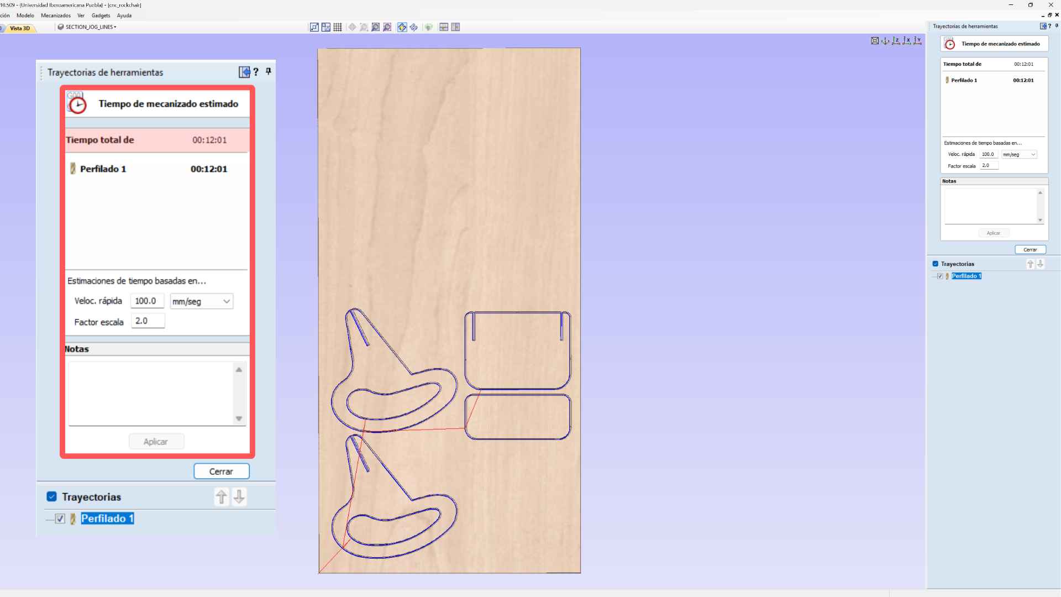This screenshot has height=597, width=1061.
Task: Click the large clock icon in enlarged panel
Action: 77,103
